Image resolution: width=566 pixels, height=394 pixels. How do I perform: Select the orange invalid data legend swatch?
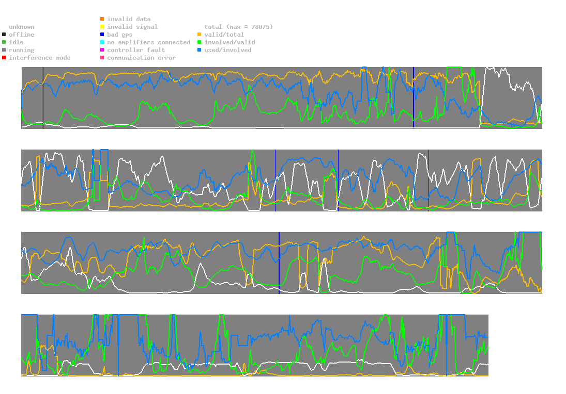pyautogui.click(x=102, y=19)
